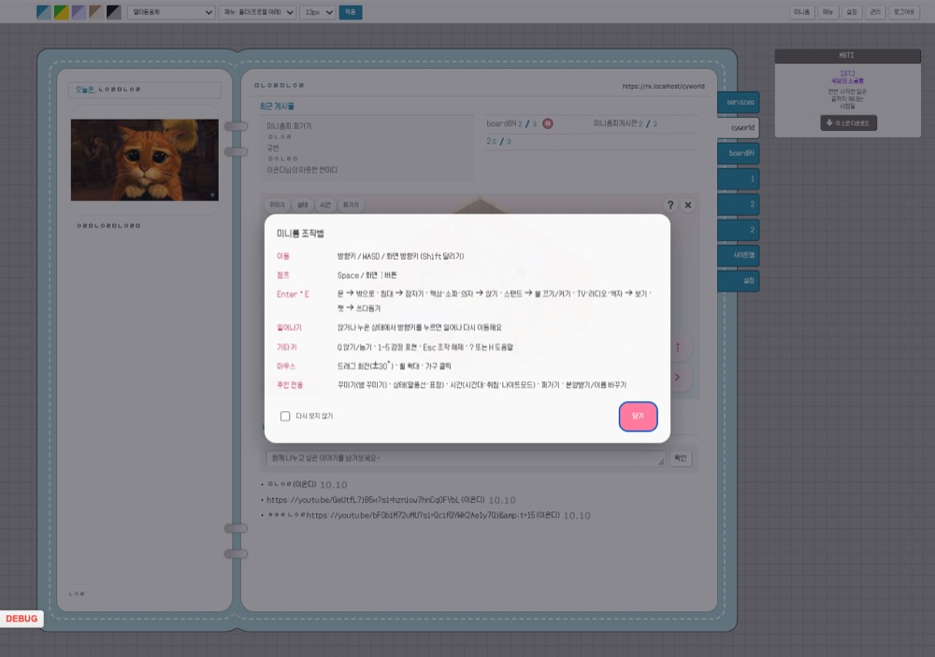Choose the purple theme color swatch

79,12
